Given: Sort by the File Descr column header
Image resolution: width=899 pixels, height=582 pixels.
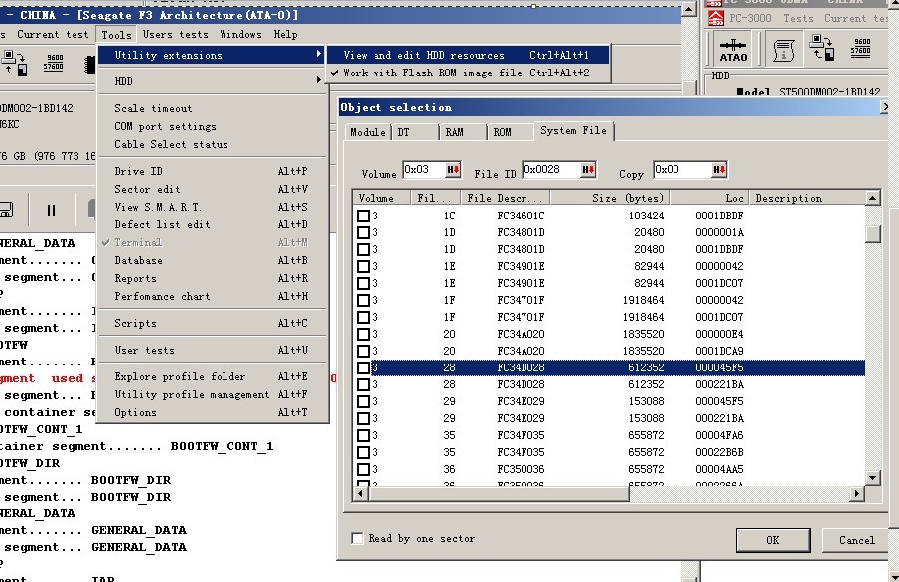Looking at the screenshot, I should tap(506, 198).
